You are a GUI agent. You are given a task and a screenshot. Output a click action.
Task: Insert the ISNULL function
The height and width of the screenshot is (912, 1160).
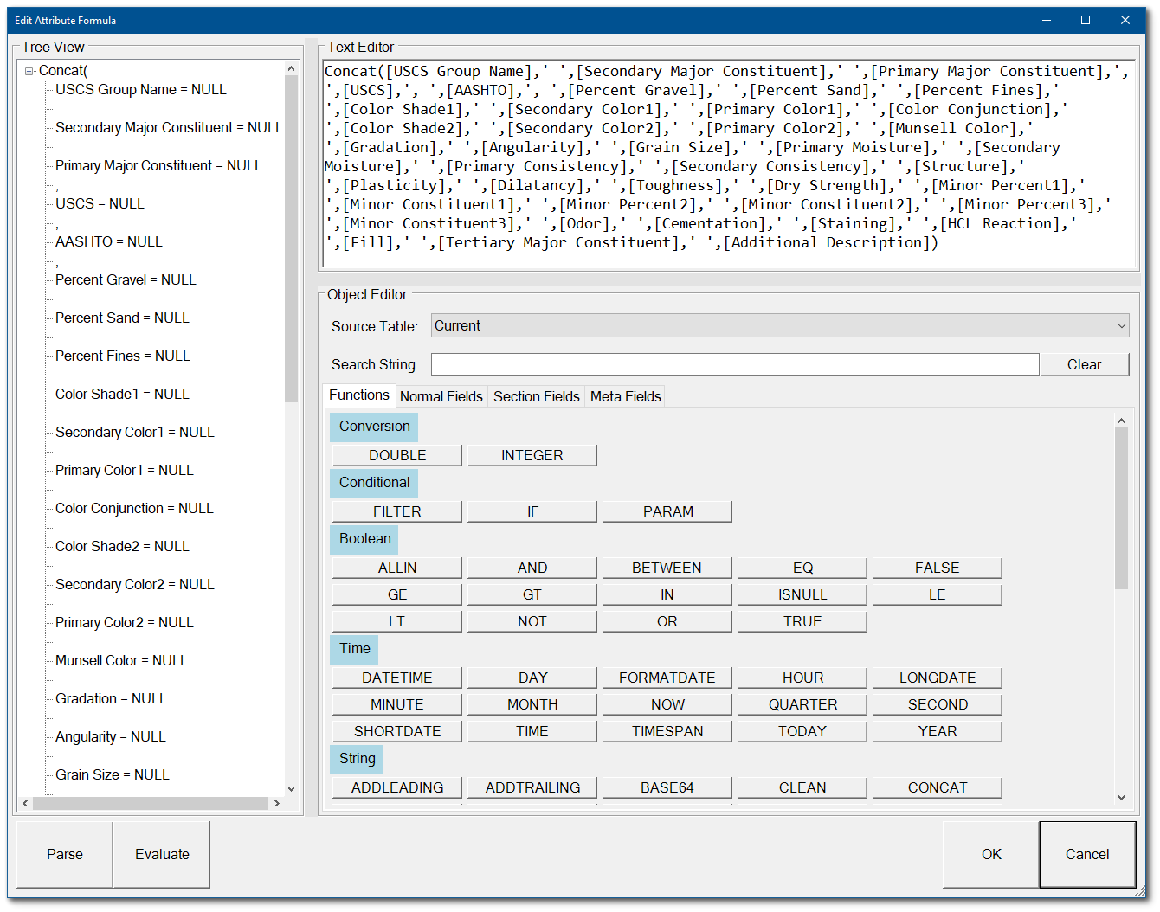(802, 594)
